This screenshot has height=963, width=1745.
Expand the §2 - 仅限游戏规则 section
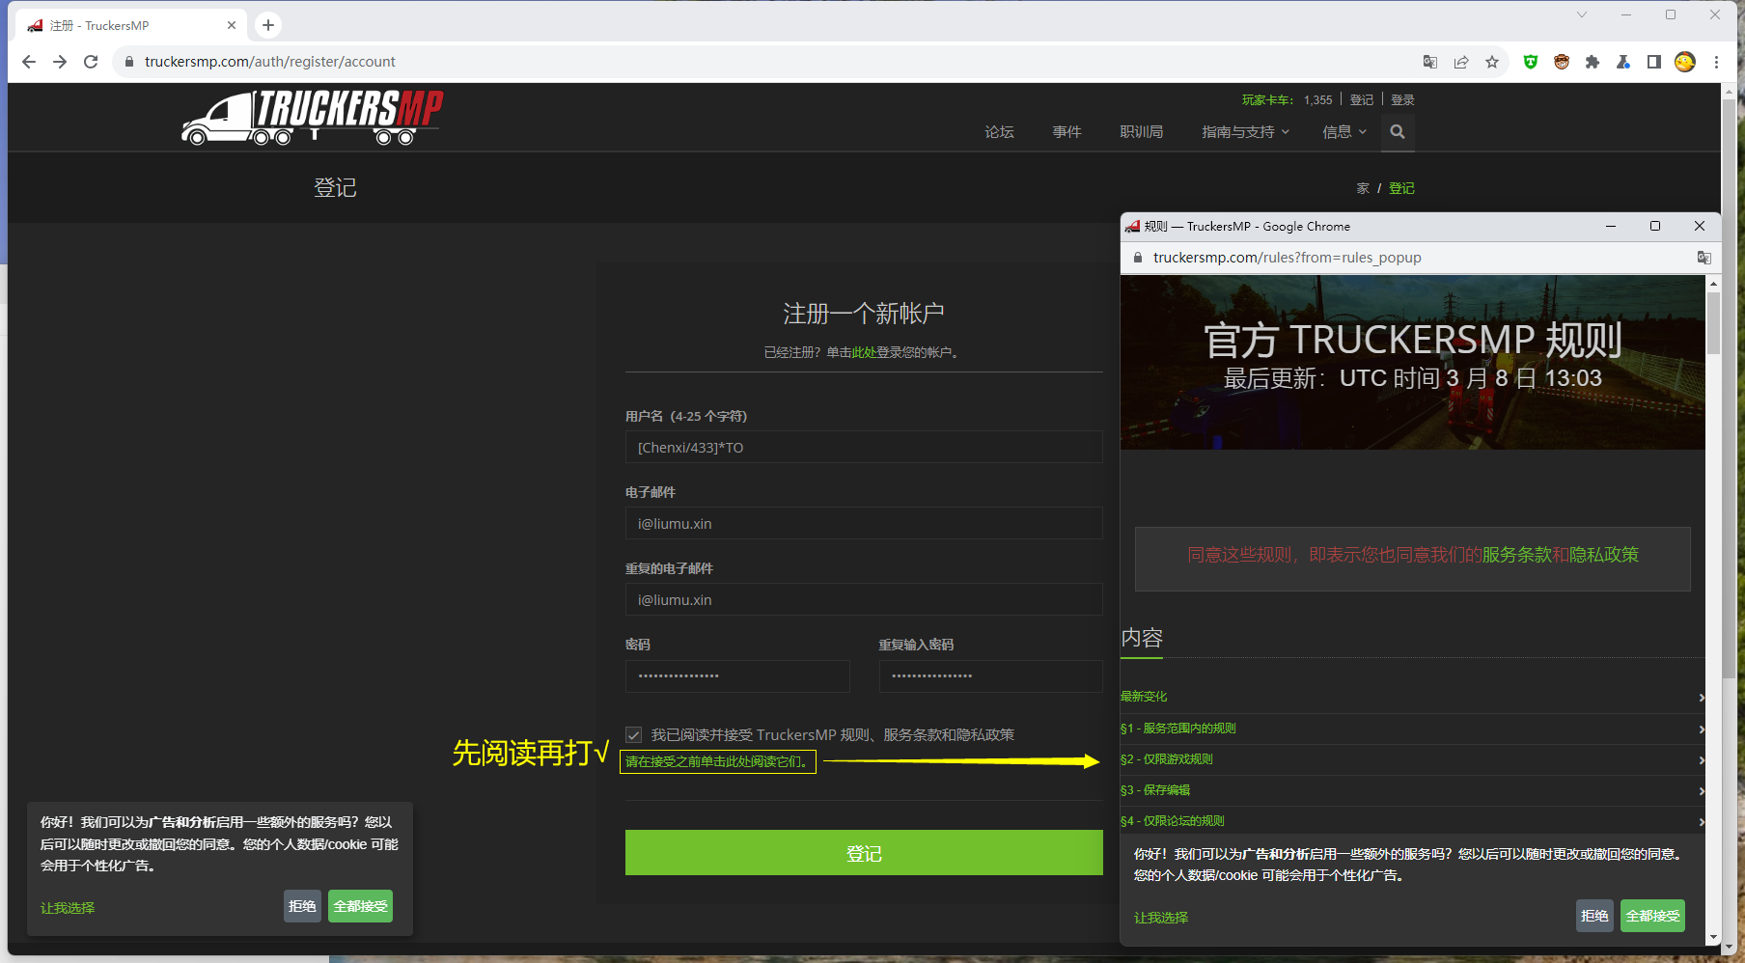click(1413, 759)
